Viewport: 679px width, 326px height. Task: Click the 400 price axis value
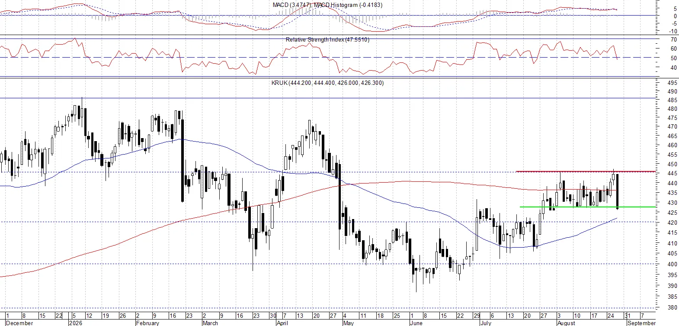[x=672, y=264]
